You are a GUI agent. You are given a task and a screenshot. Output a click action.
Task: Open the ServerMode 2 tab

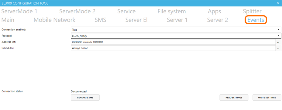coord(77,11)
